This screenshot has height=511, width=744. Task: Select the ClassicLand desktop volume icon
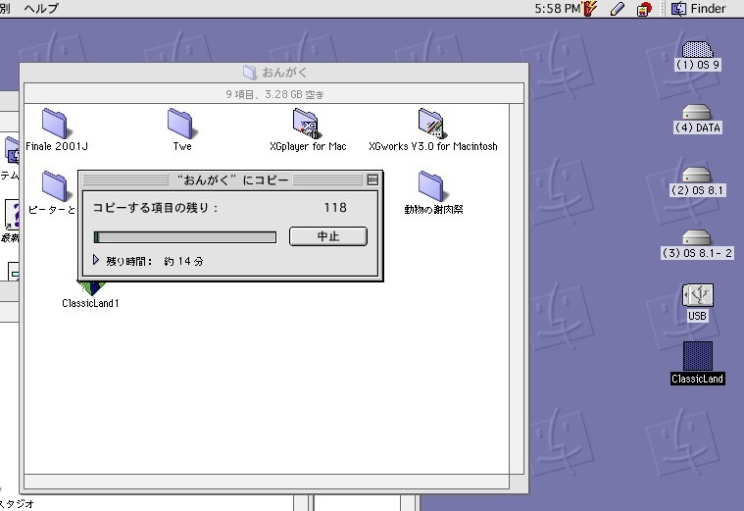(698, 356)
